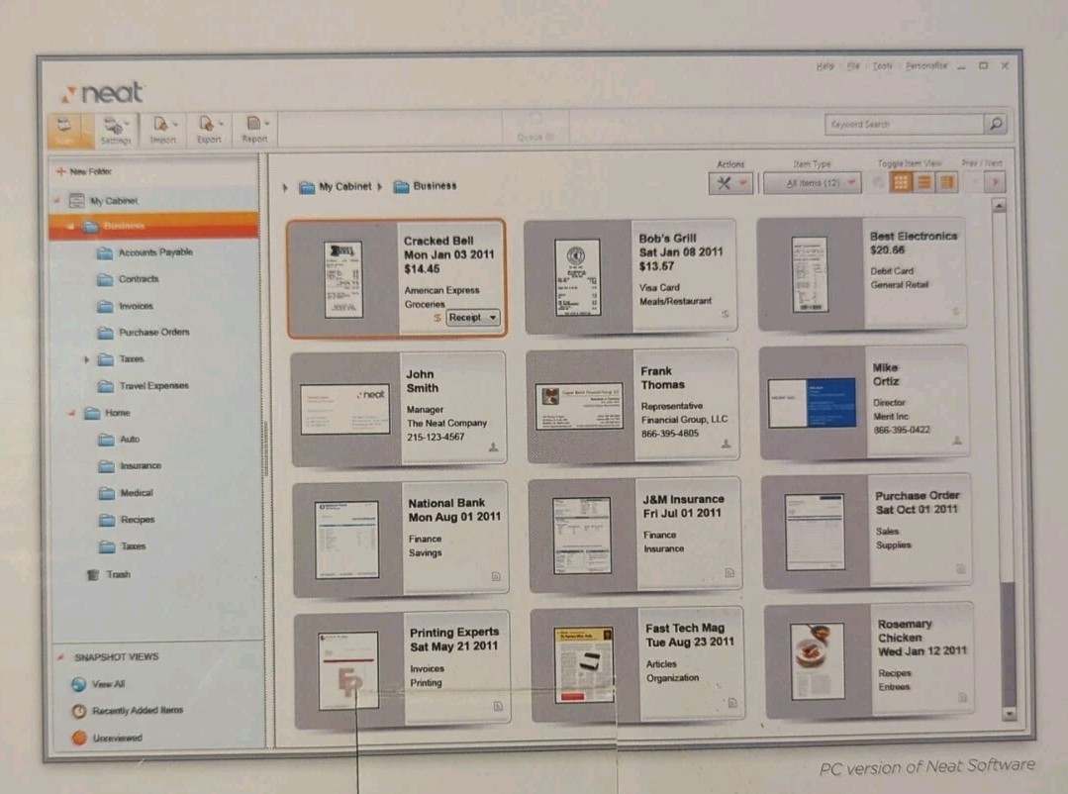Image resolution: width=1068 pixels, height=794 pixels.
Task: Collapse the Business folder arrow
Action: (x=70, y=226)
